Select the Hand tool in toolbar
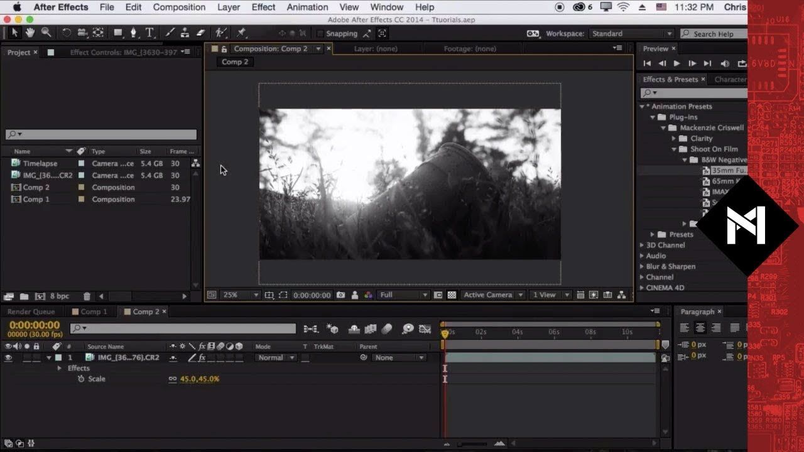804x452 pixels. pos(30,33)
